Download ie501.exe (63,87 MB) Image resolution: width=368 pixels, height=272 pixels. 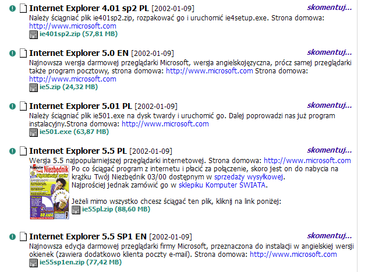tap(74, 132)
